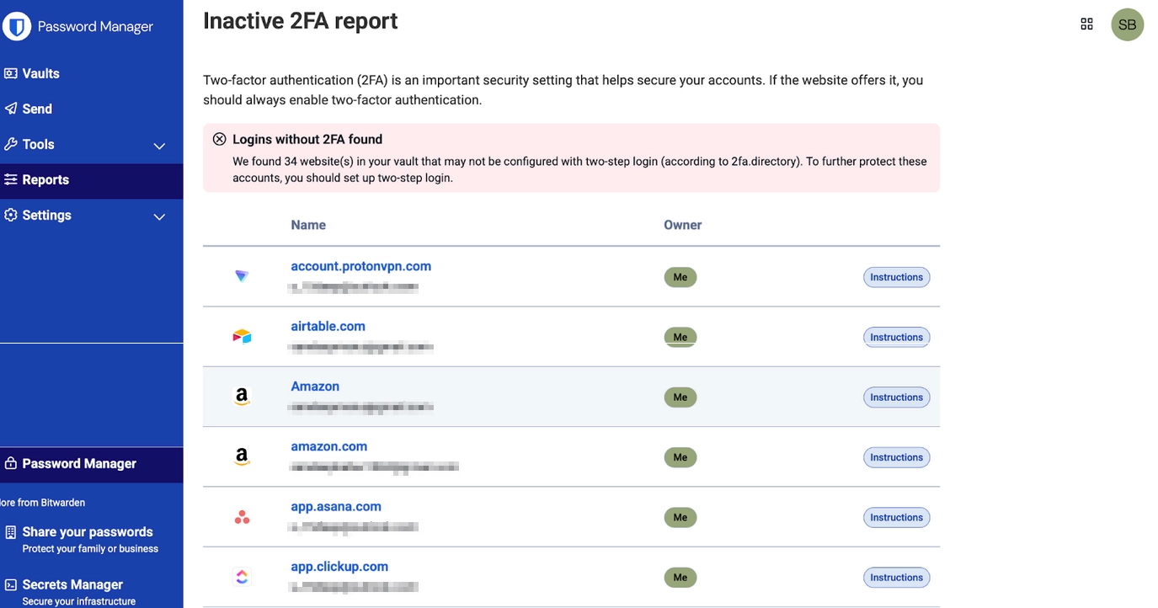This screenshot has width=1158, height=608.
Task: Click the Amazon row's site icon
Action: point(242,397)
